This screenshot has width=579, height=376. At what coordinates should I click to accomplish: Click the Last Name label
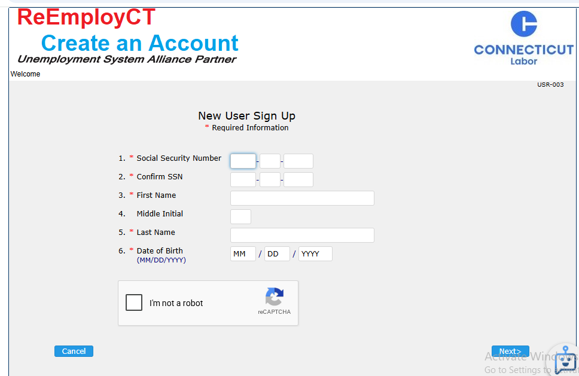(156, 232)
